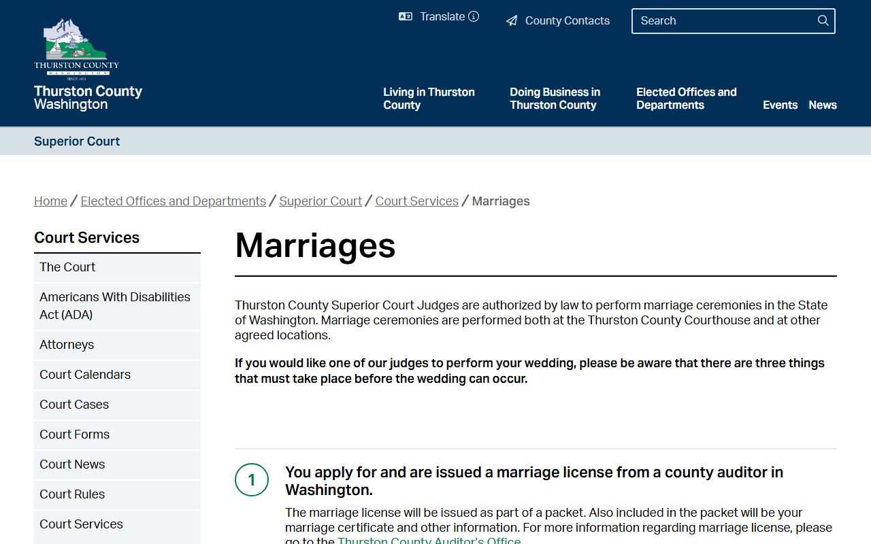This screenshot has height=544, width=871.
Task: Click the Marriages page heading
Action: 315,245
